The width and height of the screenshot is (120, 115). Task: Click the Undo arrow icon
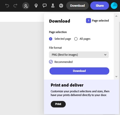coord(7,6)
